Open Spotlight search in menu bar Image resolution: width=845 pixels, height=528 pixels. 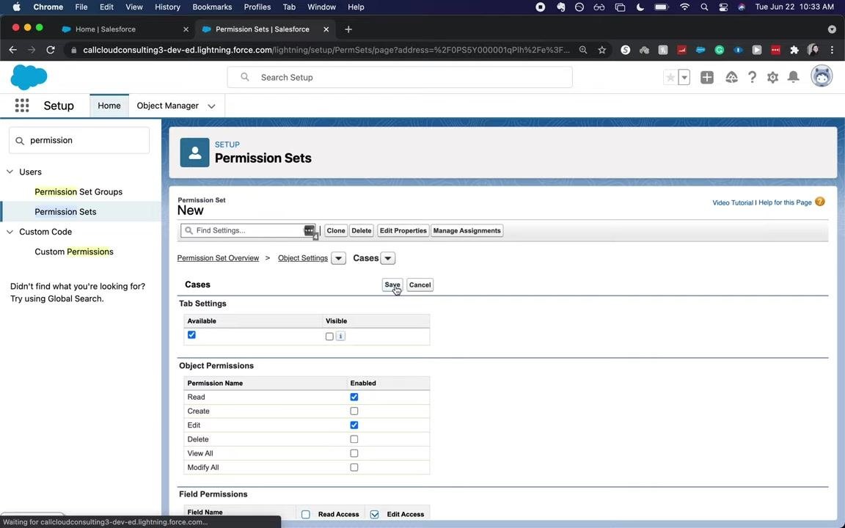(704, 7)
